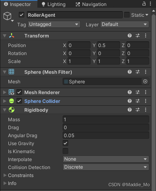Screen dimensions: 156x191
Task: Disable the Use Gravity checkbox
Action: pos(65,143)
